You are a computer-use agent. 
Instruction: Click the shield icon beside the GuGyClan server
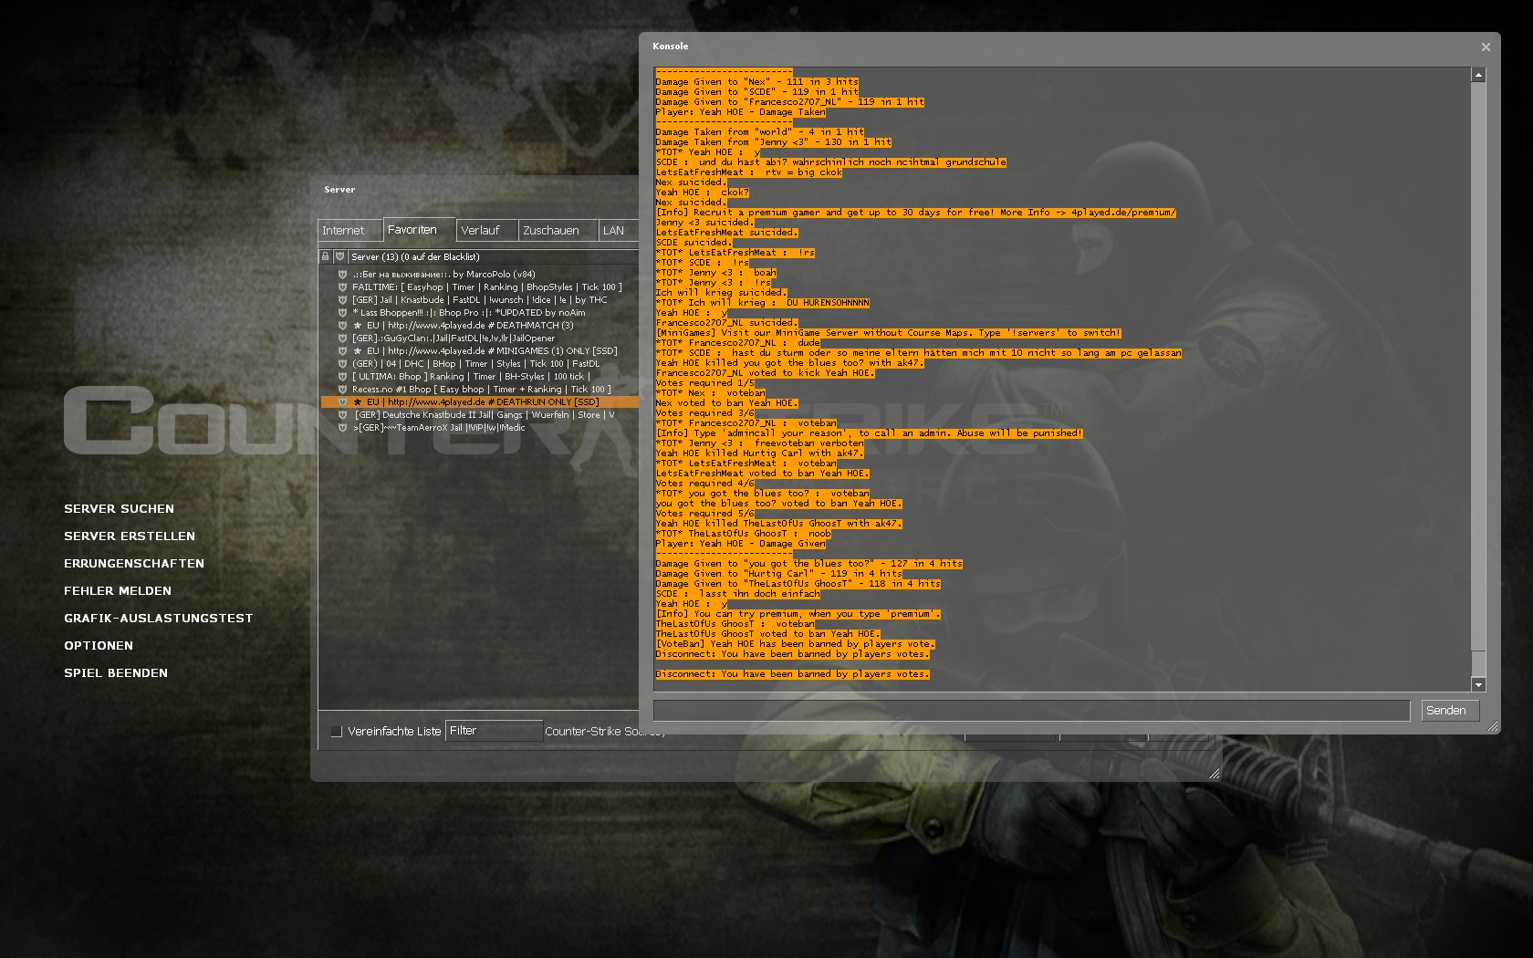(342, 338)
